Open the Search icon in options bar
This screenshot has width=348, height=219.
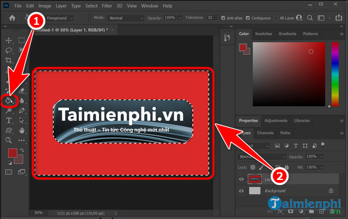click(310, 18)
